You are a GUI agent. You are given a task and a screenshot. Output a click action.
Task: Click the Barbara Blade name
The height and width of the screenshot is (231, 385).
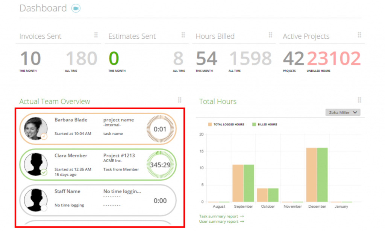(x=71, y=120)
